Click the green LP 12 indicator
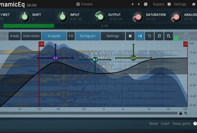 point(176,38)
